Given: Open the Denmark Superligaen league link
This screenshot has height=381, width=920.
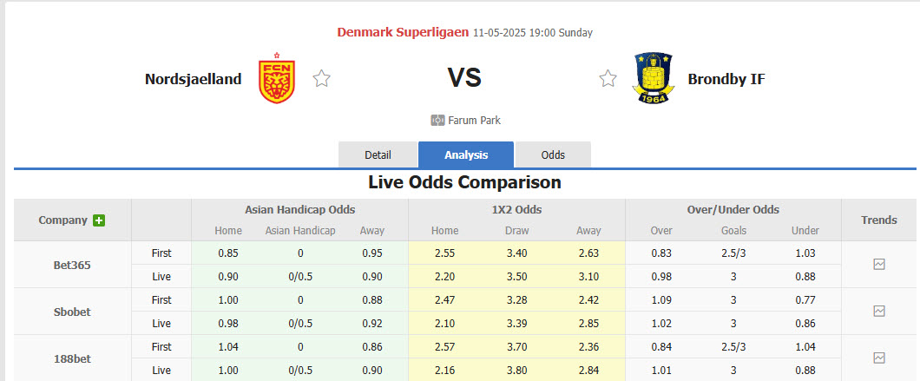Looking at the screenshot, I should (x=403, y=32).
